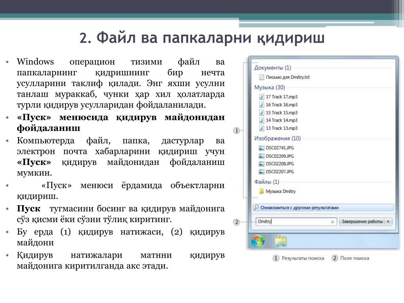Click the caption text Результаты поиска
Viewport: 404px width, 303px height.
pyautogui.click(x=303, y=258)
